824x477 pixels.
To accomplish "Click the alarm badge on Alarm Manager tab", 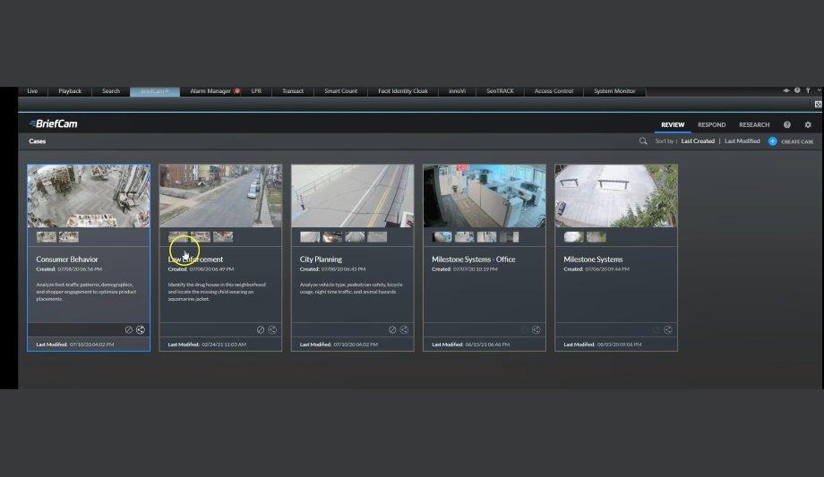I will pos(237,91).
